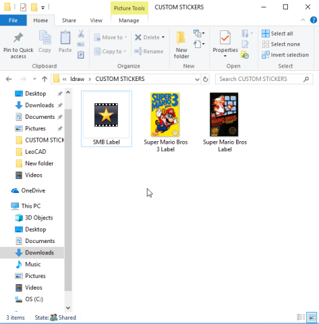The width and height of the screenshot is (319, 324).
Task: Open Downloads under This PC
Action: pyautogui.click(x=32, y=252)
